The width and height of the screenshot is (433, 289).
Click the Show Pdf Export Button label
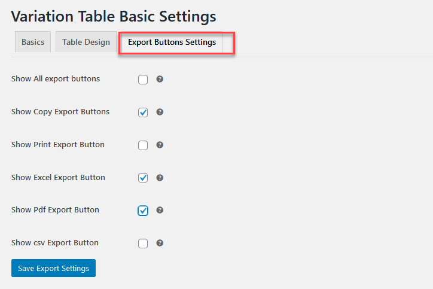click(x=55, y=210)
